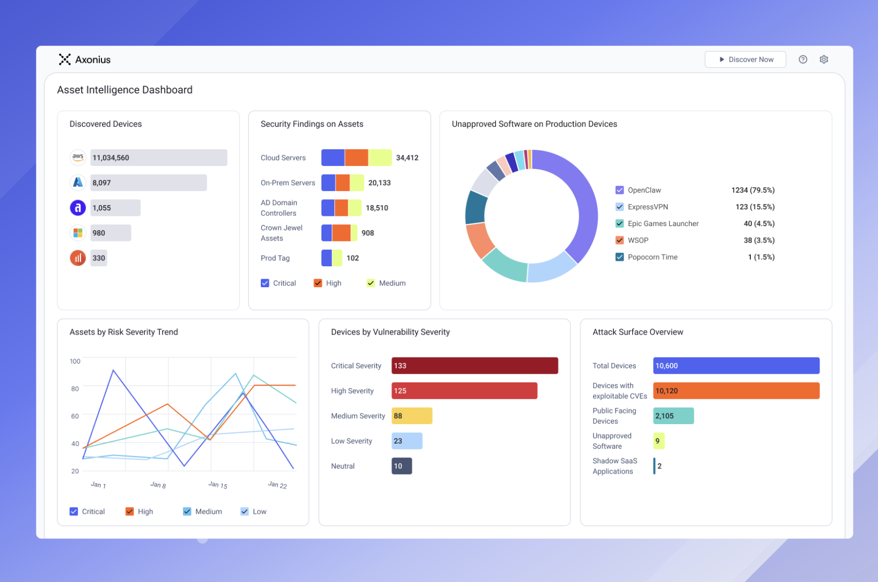The width and height of the screenshot is (878, 582).
Task: Click the Azure icon next to 8,097
Action: 78,183
